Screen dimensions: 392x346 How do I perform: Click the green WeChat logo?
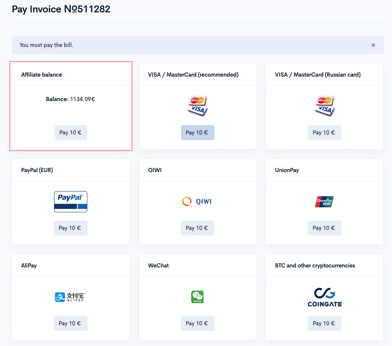coord(198,297)
